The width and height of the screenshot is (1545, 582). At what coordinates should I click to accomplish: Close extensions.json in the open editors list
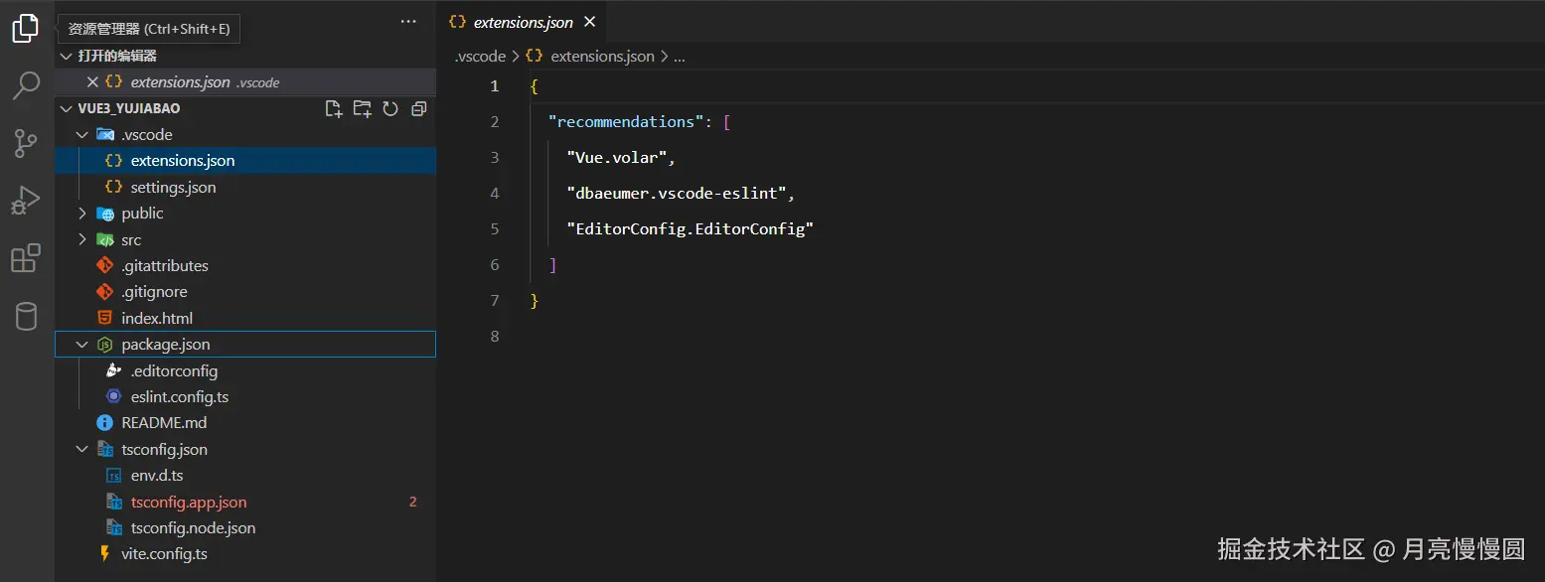coord(92,82)
